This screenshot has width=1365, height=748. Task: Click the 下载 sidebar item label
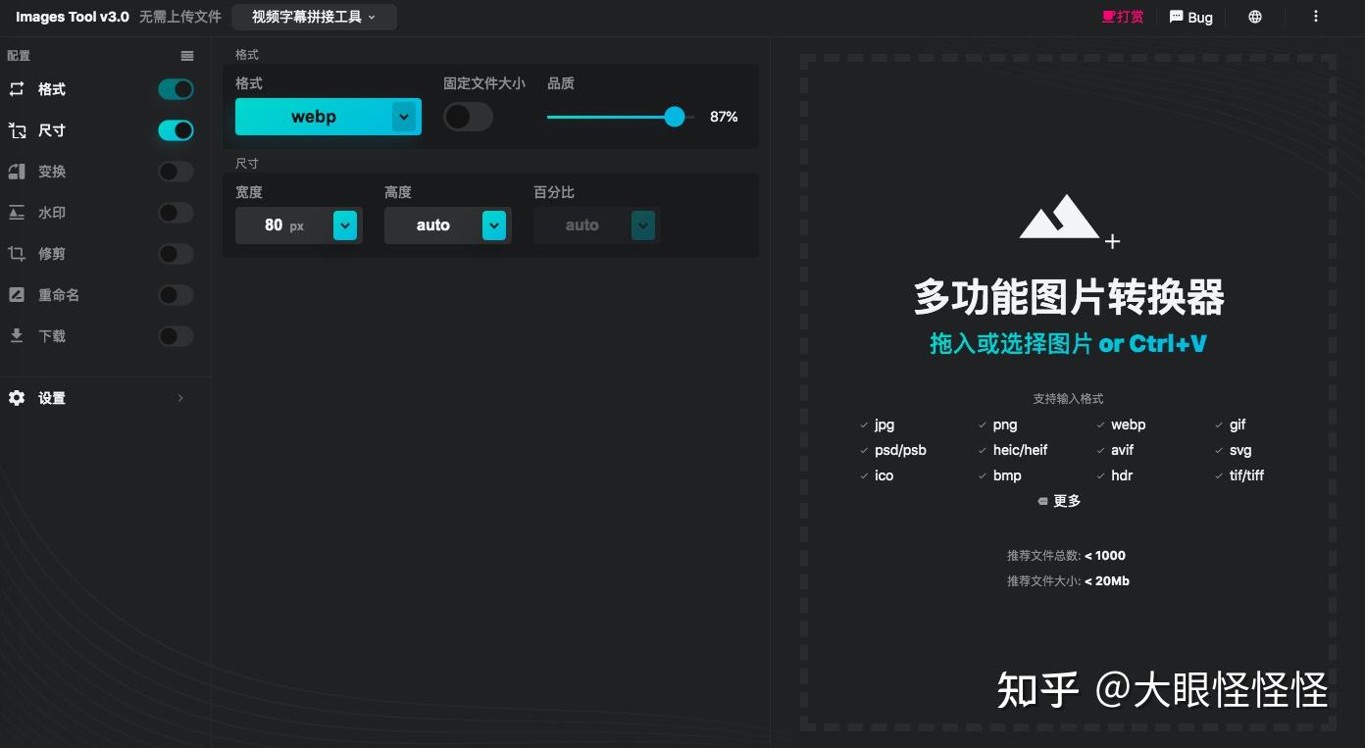[x=52, y=336]
